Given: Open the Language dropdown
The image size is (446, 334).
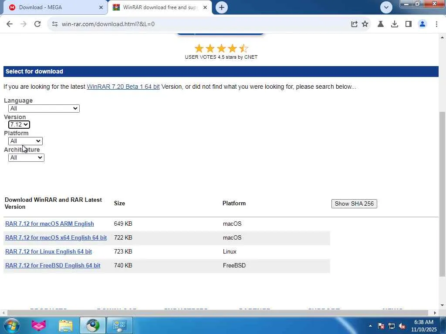Looking at the screenshot, I should [44, 108].
